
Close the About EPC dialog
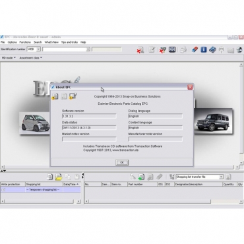(190, 87)
